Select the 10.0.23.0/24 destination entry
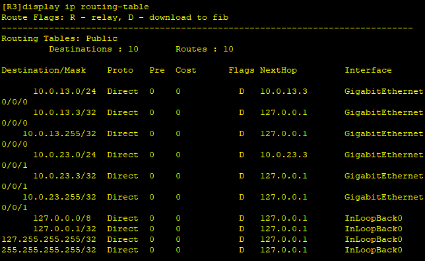Screen dimensions: 425x261 click(65, 155)
